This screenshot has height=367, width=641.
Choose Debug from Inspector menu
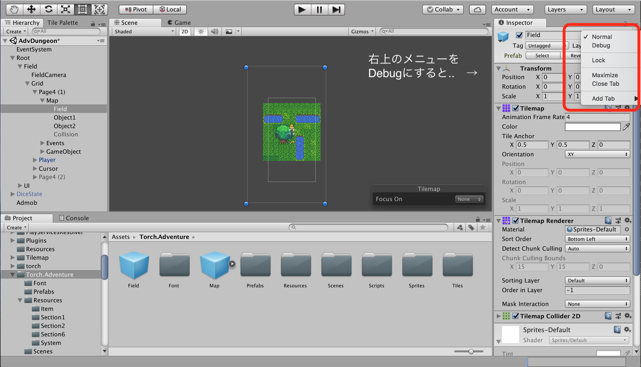601,45
